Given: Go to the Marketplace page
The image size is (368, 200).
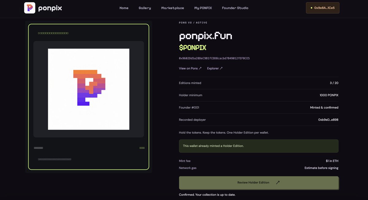Looking at the screenshot, I should click(x=173, y=8).
